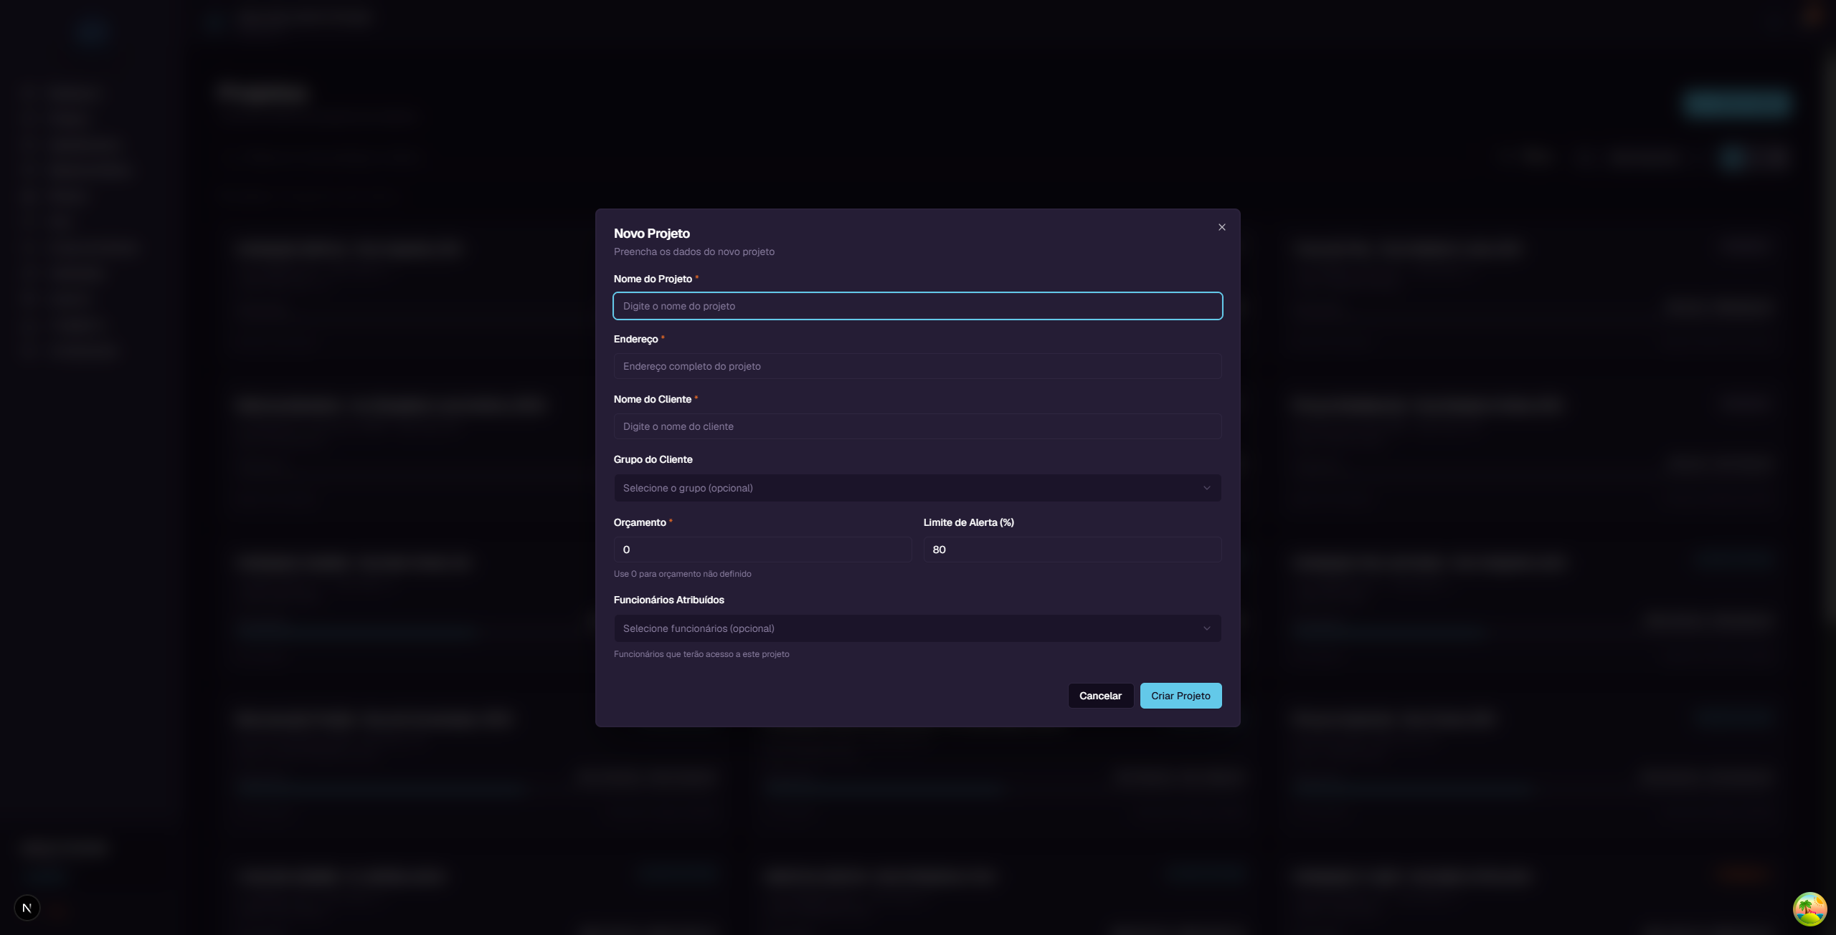Select the 'Digite o nome do cliente' field
Image resolution: width=1836 pixels, height=935 pixels.
point(917,426)
